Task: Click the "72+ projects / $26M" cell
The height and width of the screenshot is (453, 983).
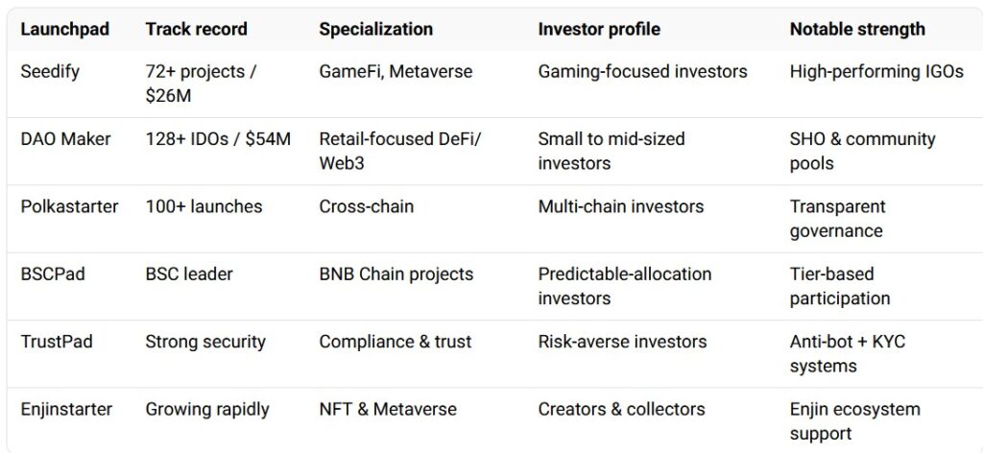Action: click(x=202, y=83)
